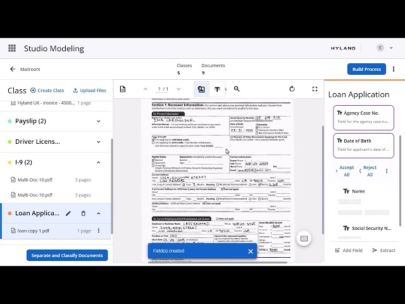This screenshot has height=304, width=405.
Task: Expand the Payslip (2) class
Action: click(99, 121)
